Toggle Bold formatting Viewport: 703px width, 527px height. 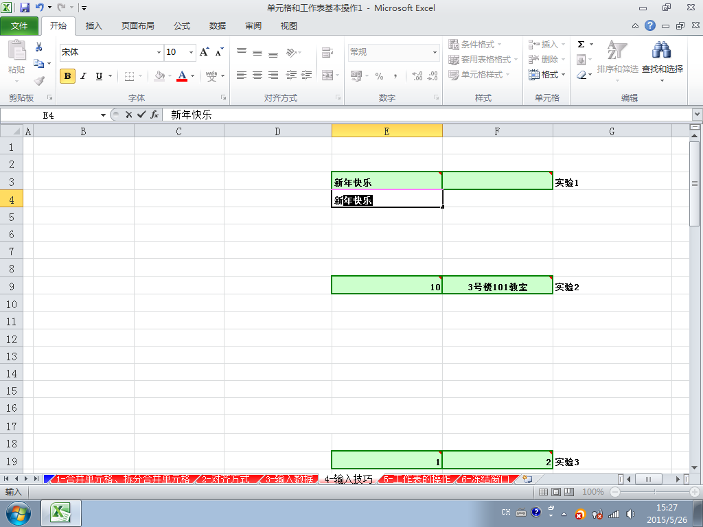coord(68,76)
